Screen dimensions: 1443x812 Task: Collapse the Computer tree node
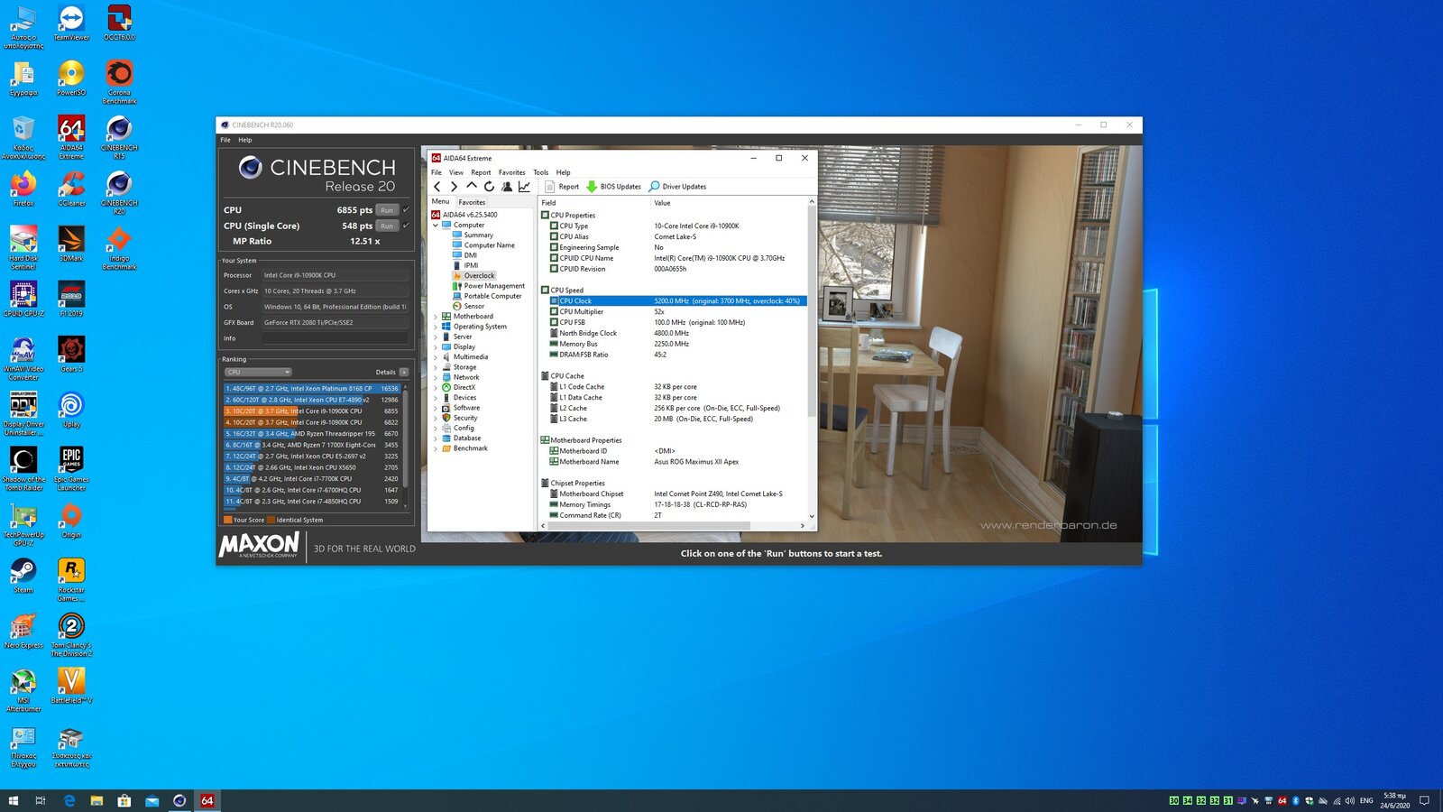(x=436, y=226)
